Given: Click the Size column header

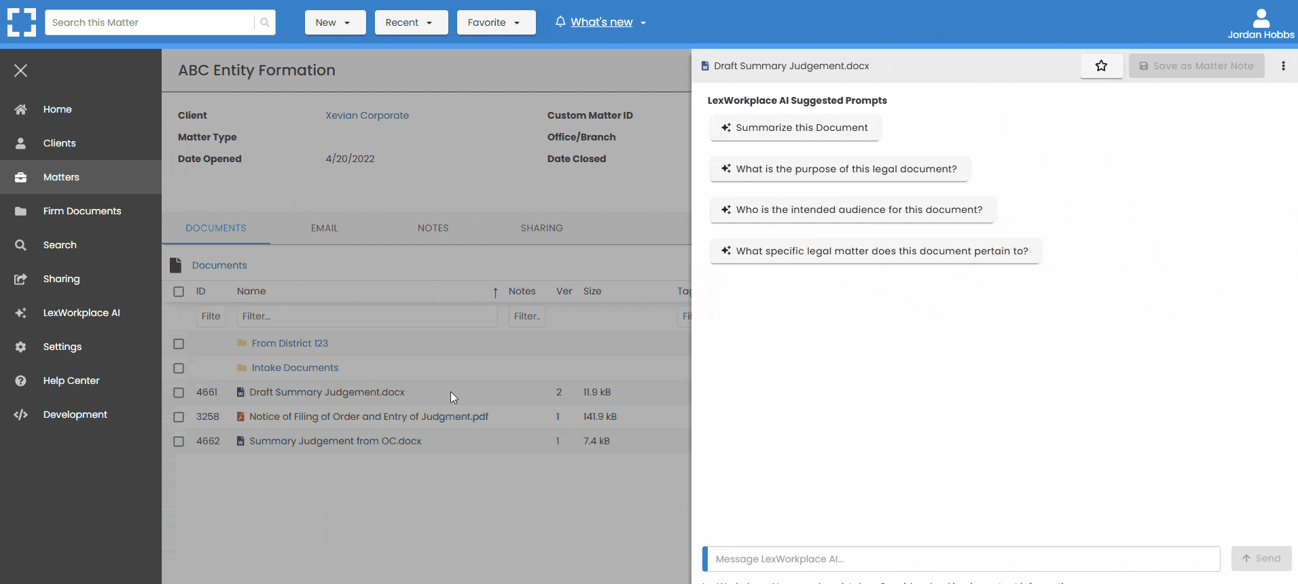Looking at the screenshot, I should coord(592,291).
